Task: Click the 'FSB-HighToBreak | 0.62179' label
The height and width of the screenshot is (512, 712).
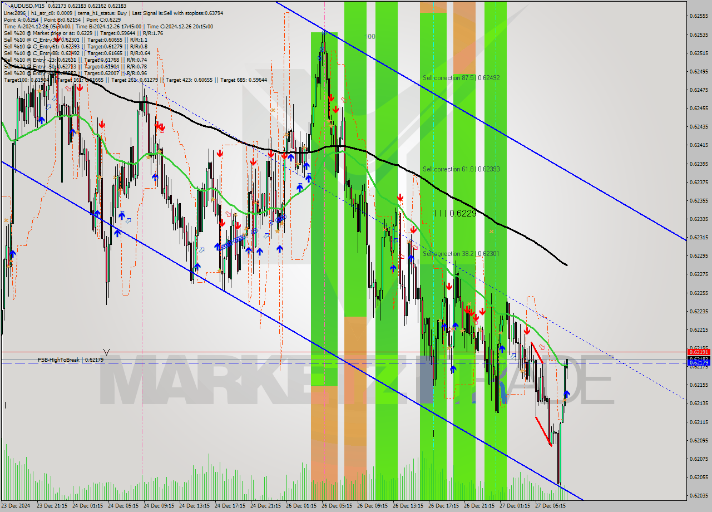Action: click(x=71, y=360)
